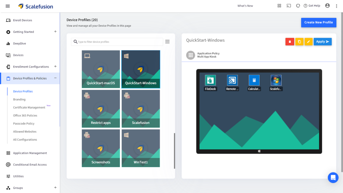The width and height of the screenshot is (343, 193).
Task: Open Application Management in sidebar
Action: [x=30, y=153]
